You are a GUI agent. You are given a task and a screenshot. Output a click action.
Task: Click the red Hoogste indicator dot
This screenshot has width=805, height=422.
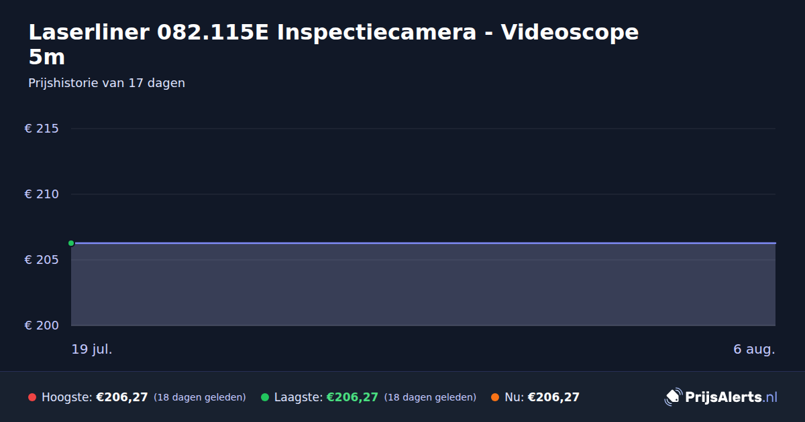click(32, 397)
